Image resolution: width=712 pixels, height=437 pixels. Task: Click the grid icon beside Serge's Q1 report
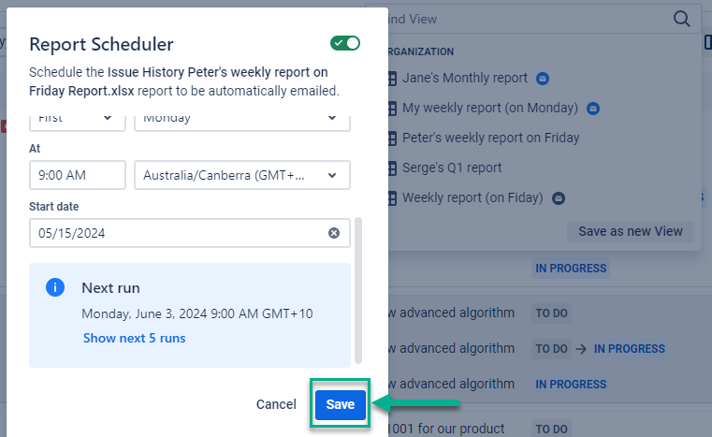point(392,168)
